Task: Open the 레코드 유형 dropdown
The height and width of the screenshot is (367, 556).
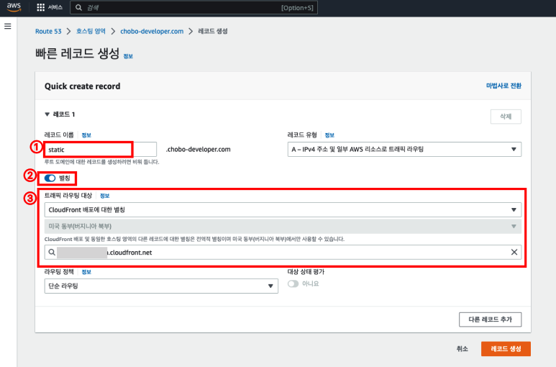Action: (x=404, y=149)
